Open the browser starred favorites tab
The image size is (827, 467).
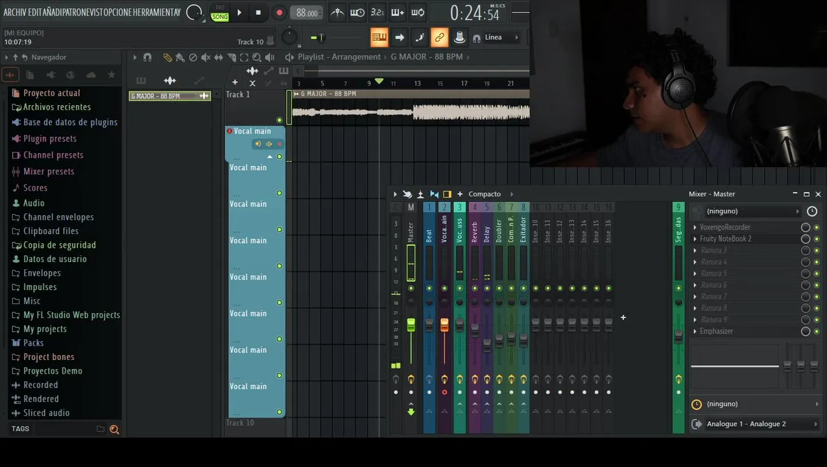[111, 75]
